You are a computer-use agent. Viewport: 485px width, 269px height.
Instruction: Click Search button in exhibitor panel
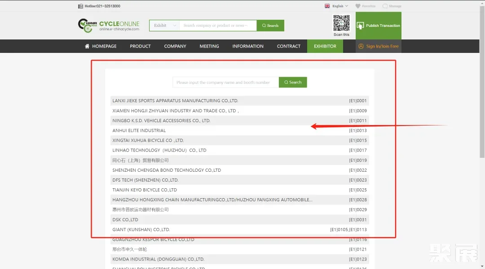click(x=293, y=82)
